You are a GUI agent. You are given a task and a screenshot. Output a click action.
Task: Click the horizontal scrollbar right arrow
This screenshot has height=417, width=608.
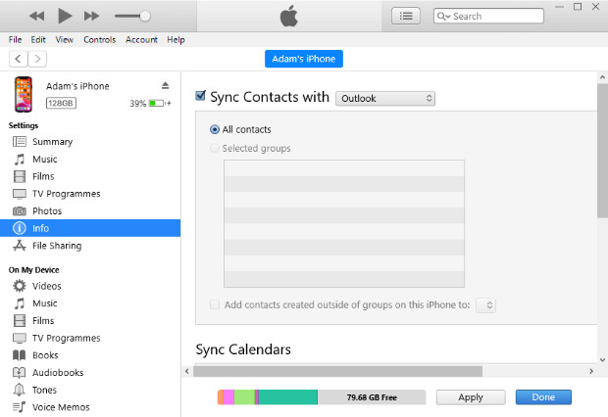coord(591,371)
